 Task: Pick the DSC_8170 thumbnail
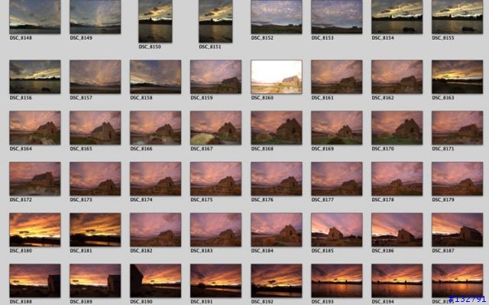pyautogui.click(x=397, y=128)
